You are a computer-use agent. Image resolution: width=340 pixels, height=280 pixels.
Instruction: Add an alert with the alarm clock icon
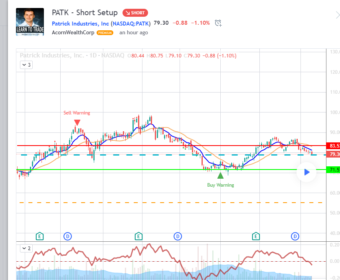click(218, 23)
